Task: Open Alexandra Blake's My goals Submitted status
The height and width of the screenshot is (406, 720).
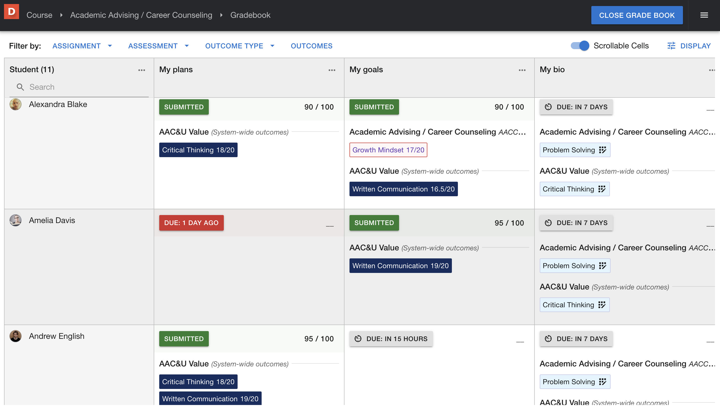Action: pos(374,107)
